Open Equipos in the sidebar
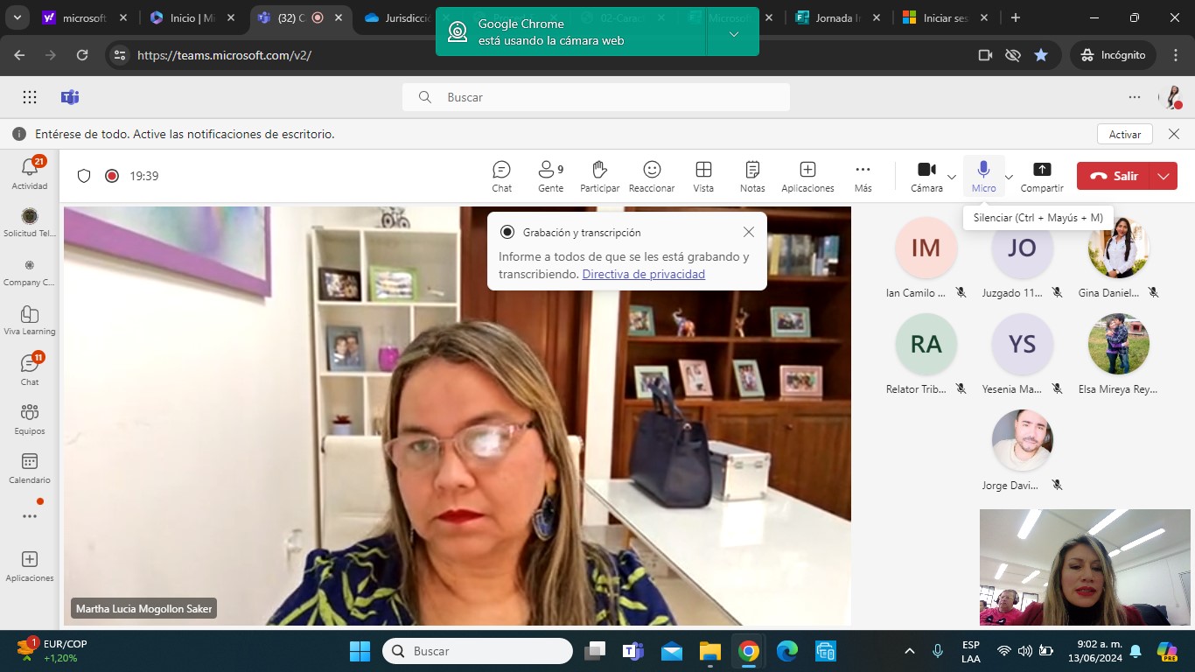 tap(30, 418)
